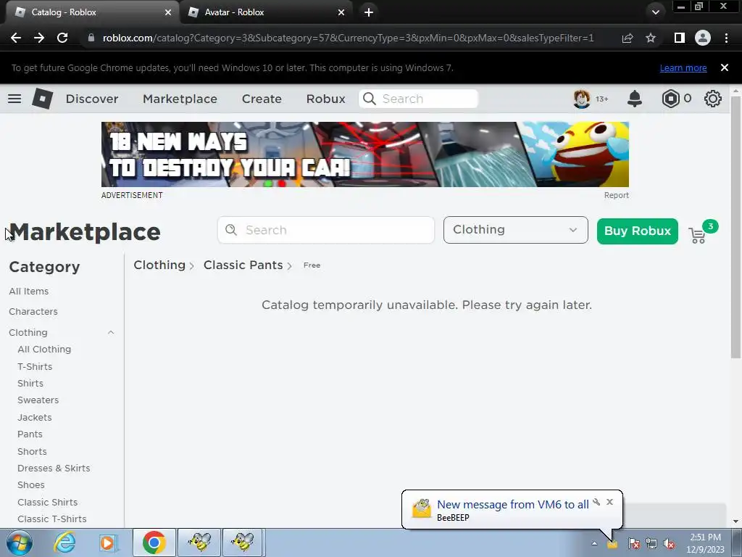This screenshot has height=557, width=742.
Task: Close the Avatar - Roblox tab
Action: tap(341, 12)
